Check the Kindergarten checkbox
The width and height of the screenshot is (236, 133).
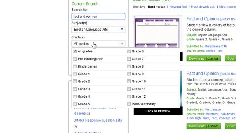click(75, 66)
